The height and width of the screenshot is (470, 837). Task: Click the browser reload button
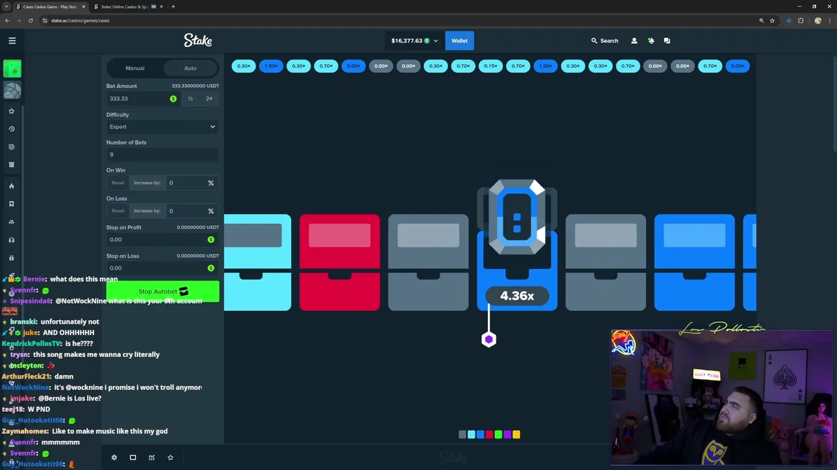(x=30, y=20)
